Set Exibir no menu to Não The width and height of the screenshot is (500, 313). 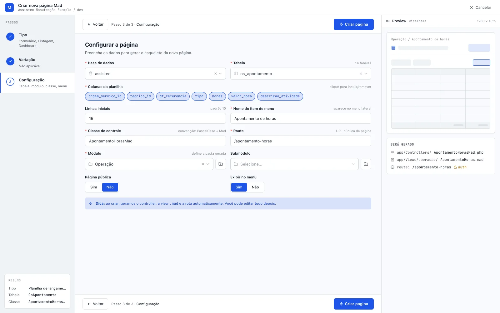pos(255,187)
